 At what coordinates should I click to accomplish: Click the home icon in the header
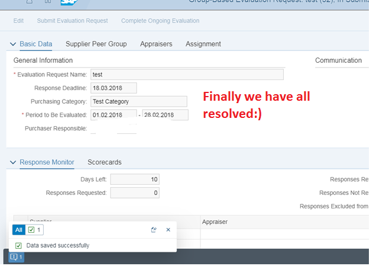47,2
